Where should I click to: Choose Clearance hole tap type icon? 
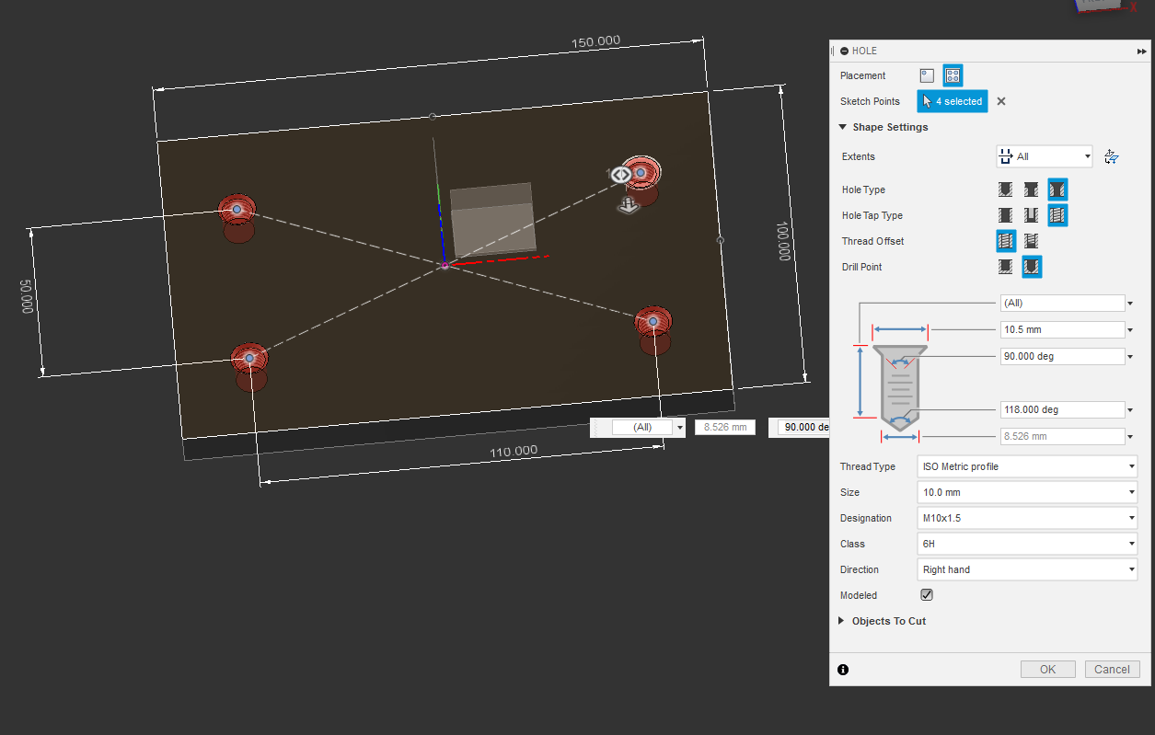[x=1032, y=215]
